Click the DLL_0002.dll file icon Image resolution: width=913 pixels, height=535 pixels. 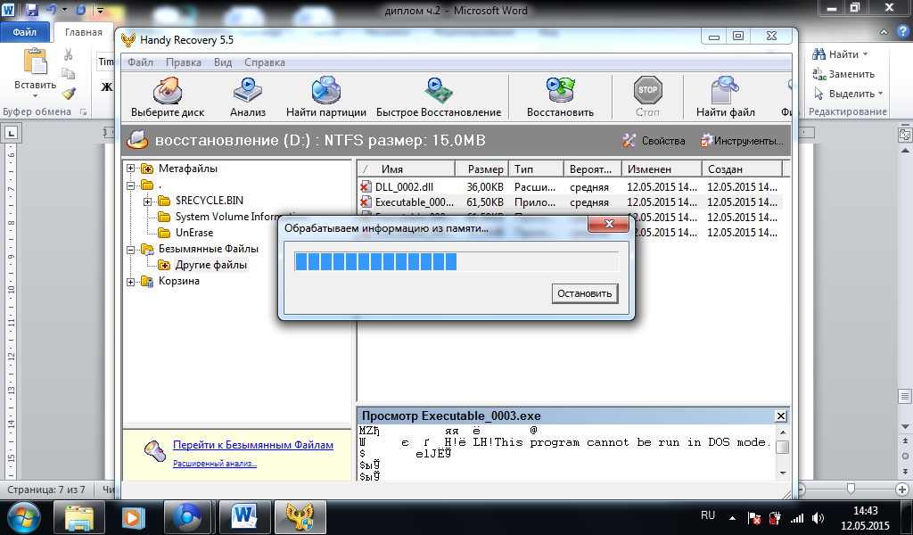coord(365,187)
